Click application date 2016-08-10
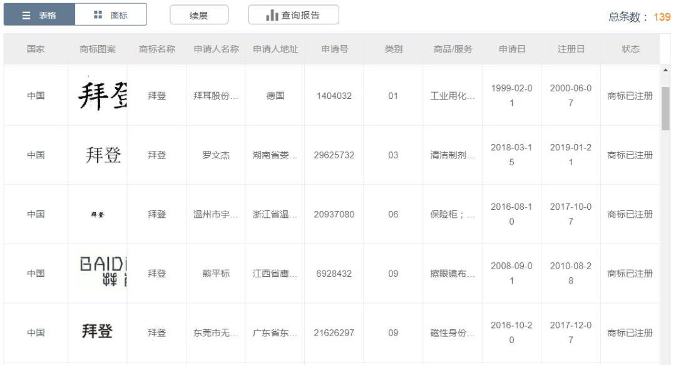Screen dimensions: 676x365 (512, 214)
